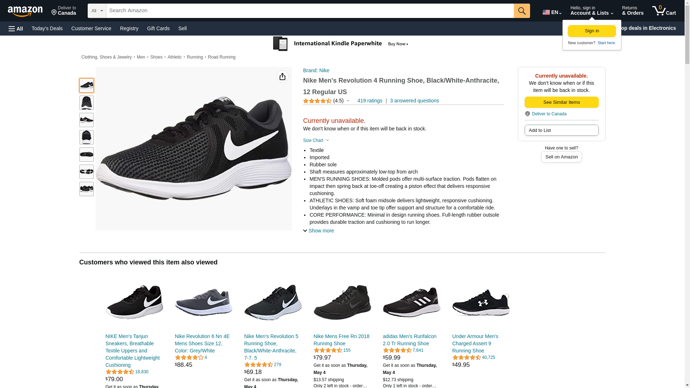Image resolution: width=690 pixels, height=388 pixels.
Task: Open Today's Deals in navigation
Action: tap(47, 28)
